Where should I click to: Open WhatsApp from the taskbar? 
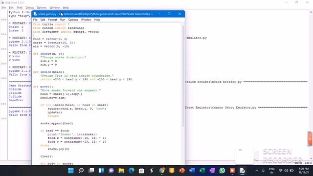(222, 171)
